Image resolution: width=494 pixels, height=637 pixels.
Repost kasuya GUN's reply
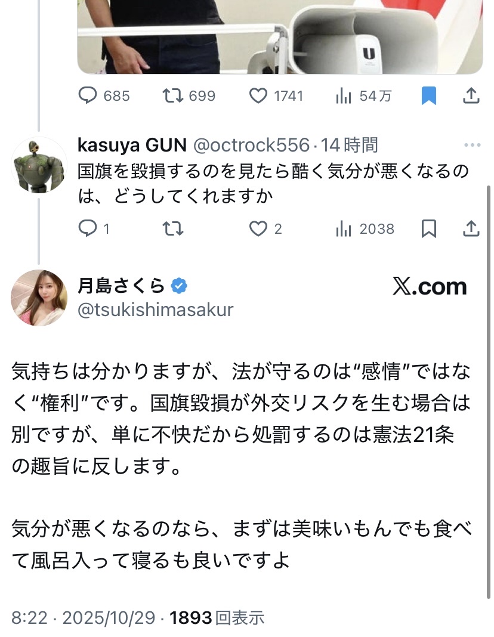pos(173,228)
